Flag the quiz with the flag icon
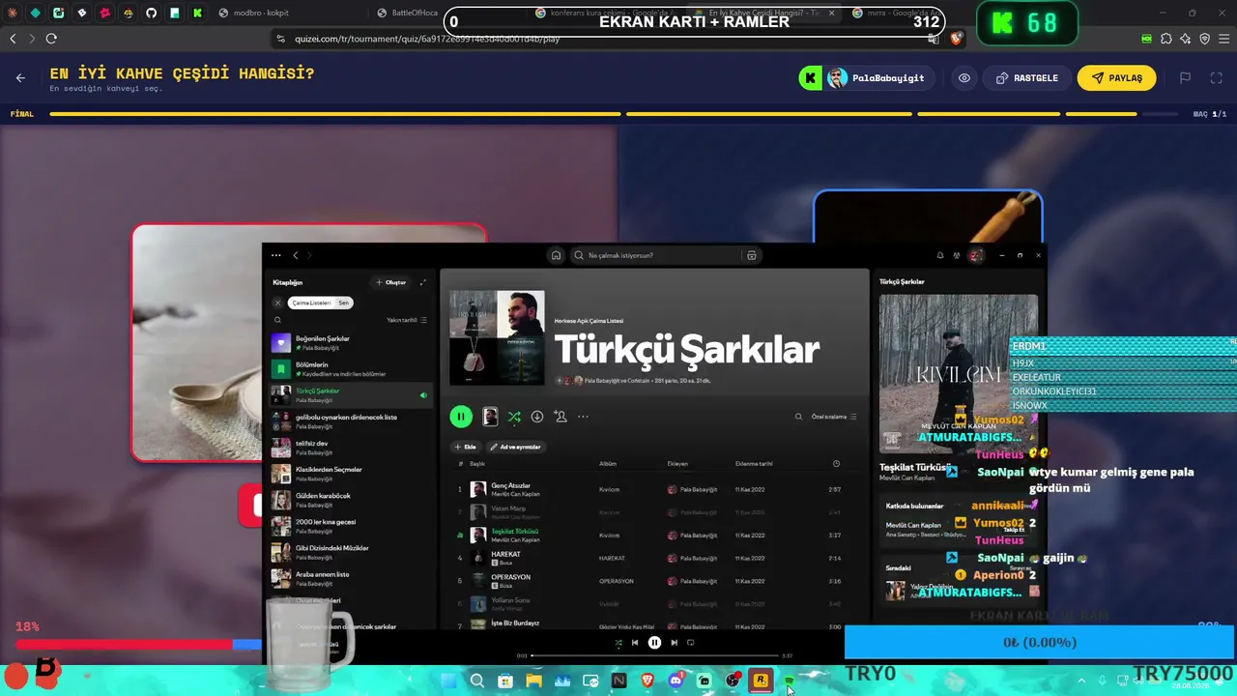Image resolution: width=1237 pixels, height=696 pixels. point(1185,78)
